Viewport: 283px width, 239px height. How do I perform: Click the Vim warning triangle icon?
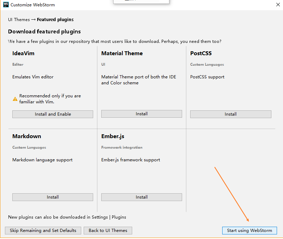15,99
